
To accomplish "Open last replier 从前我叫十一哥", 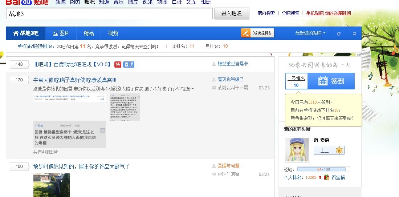I will point(233,88).
